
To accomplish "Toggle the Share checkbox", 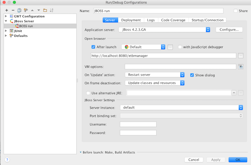I will coord(236,11).
